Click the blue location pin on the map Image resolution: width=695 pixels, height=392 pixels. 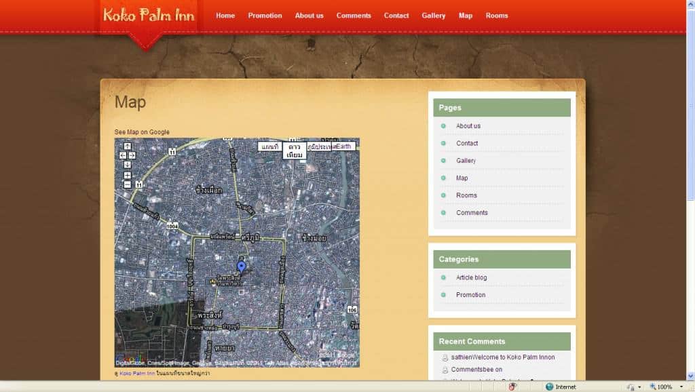(x=241, y=267)
